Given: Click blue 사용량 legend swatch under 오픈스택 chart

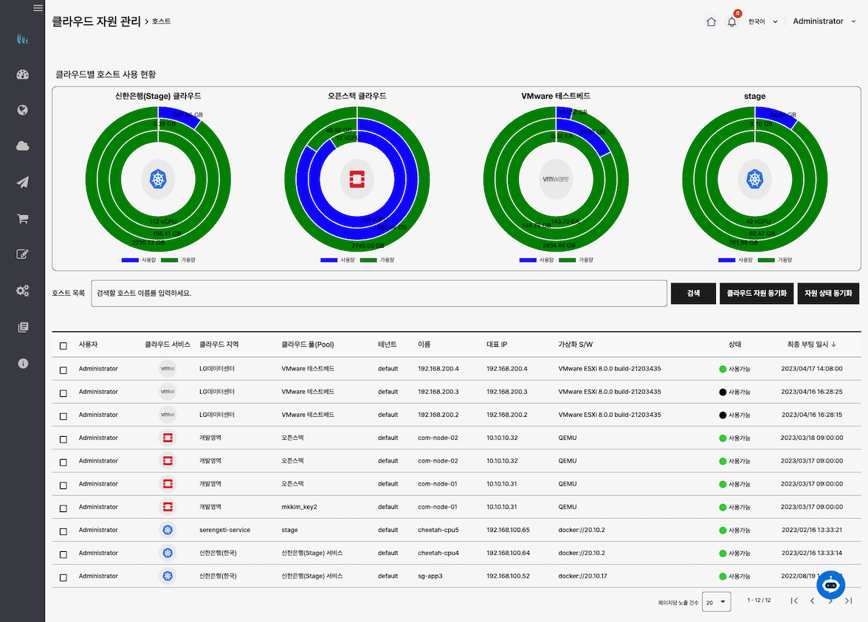Looking at the screenshot, I should (x=329, y=260).
